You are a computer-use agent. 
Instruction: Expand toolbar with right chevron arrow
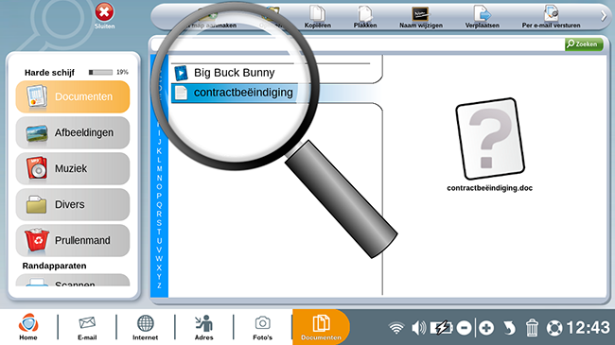[x=604, y=16]
